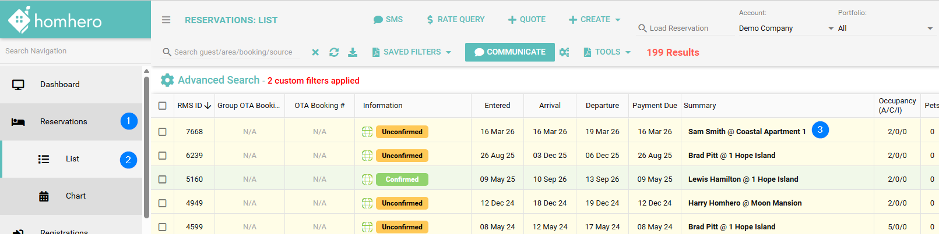Open Dashboard in the sidebar
939x234 pixels.
coord(59,85)
